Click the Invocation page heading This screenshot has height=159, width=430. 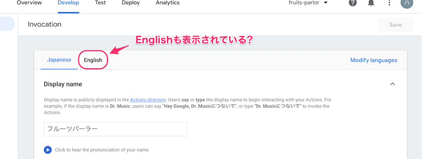45,24
